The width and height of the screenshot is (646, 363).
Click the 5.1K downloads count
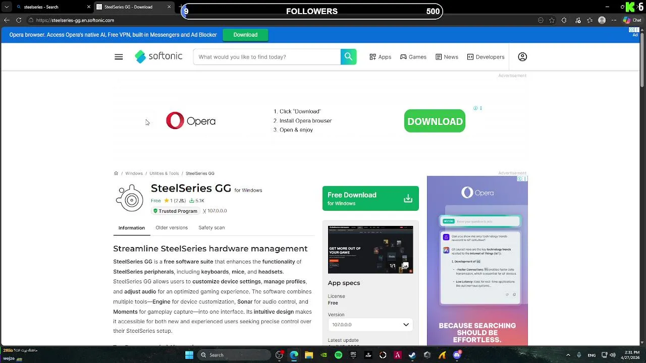pos(197,201)
